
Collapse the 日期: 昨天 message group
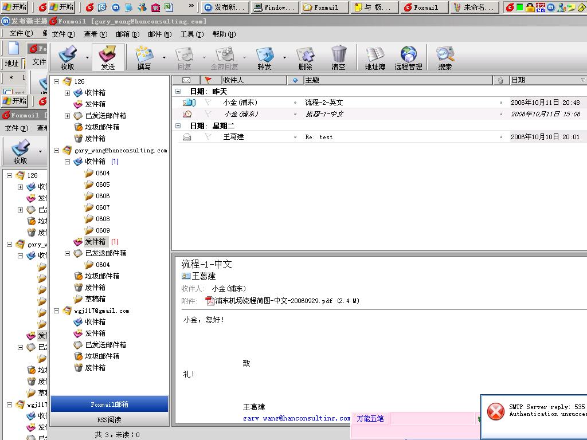[178, 92]
